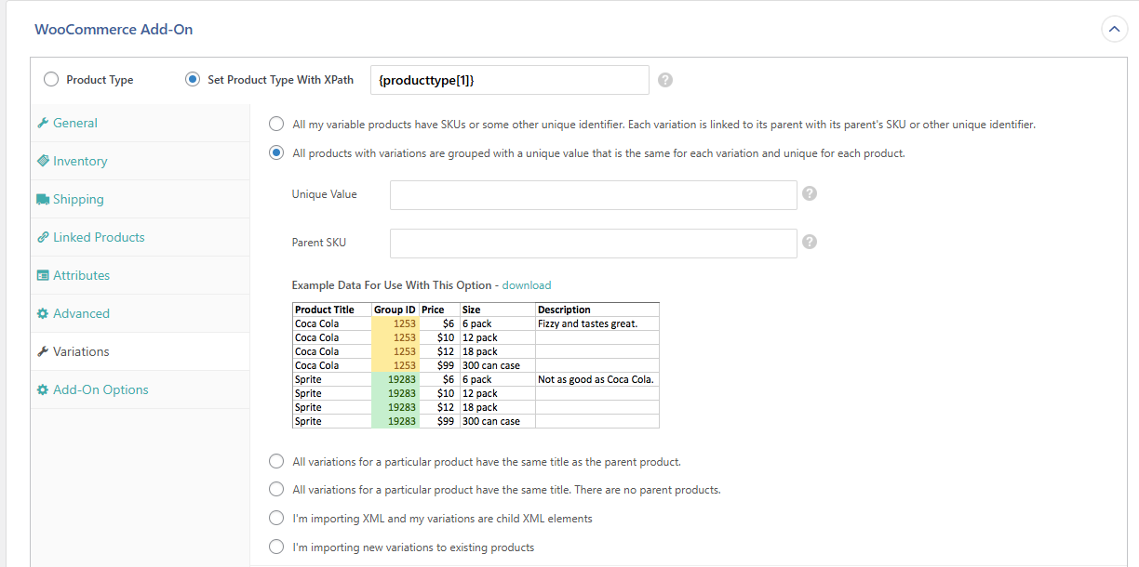Open help icon beside Parent SKU field
The width and height of the screenshot is (1139, 567).
810,242
